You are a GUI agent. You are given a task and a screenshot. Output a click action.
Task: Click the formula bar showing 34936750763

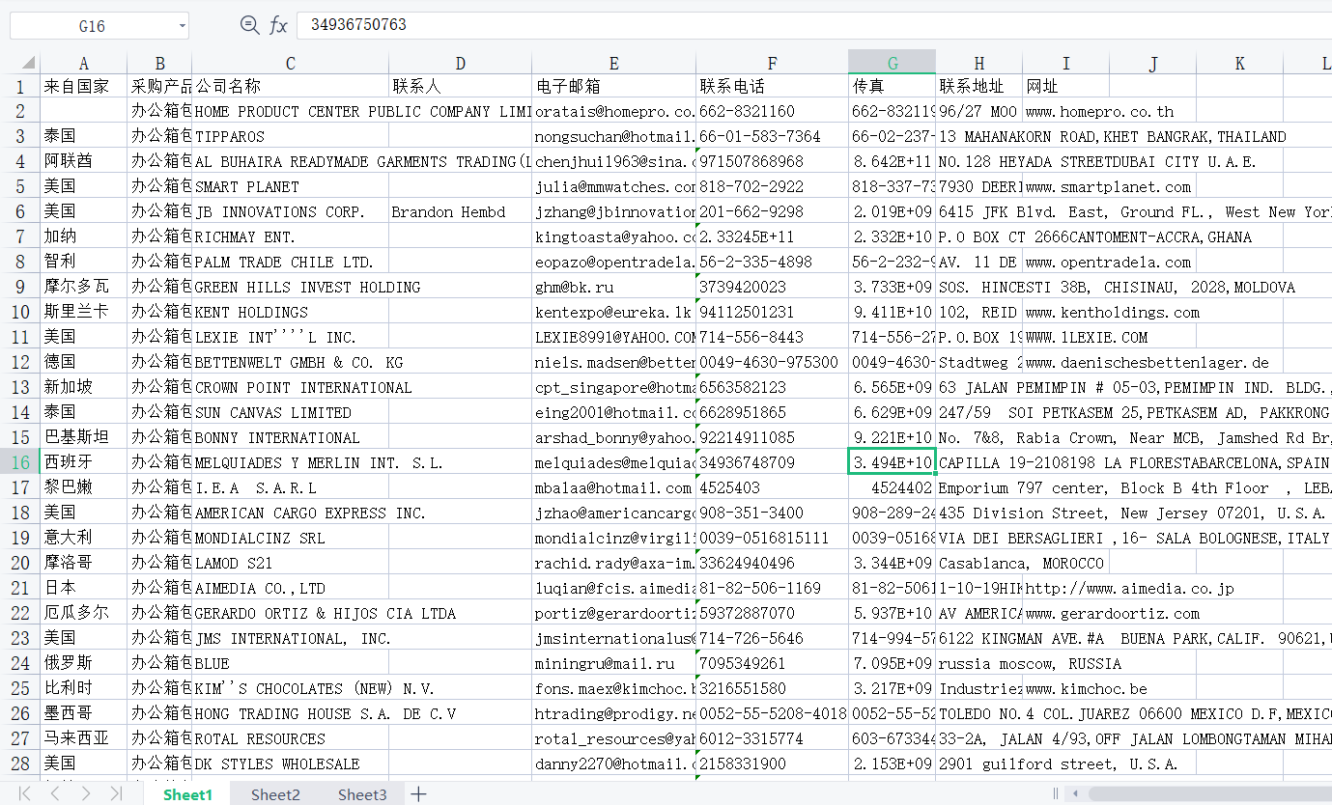[x=814, y=25]
